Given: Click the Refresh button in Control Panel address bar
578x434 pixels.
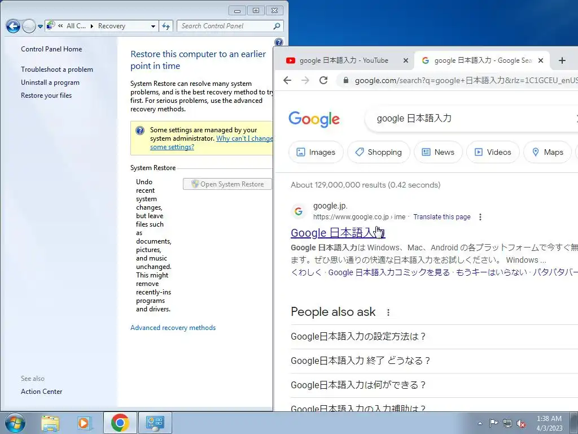Looking at the screenshot, I should pyautogui.click(x=166, y=26).
